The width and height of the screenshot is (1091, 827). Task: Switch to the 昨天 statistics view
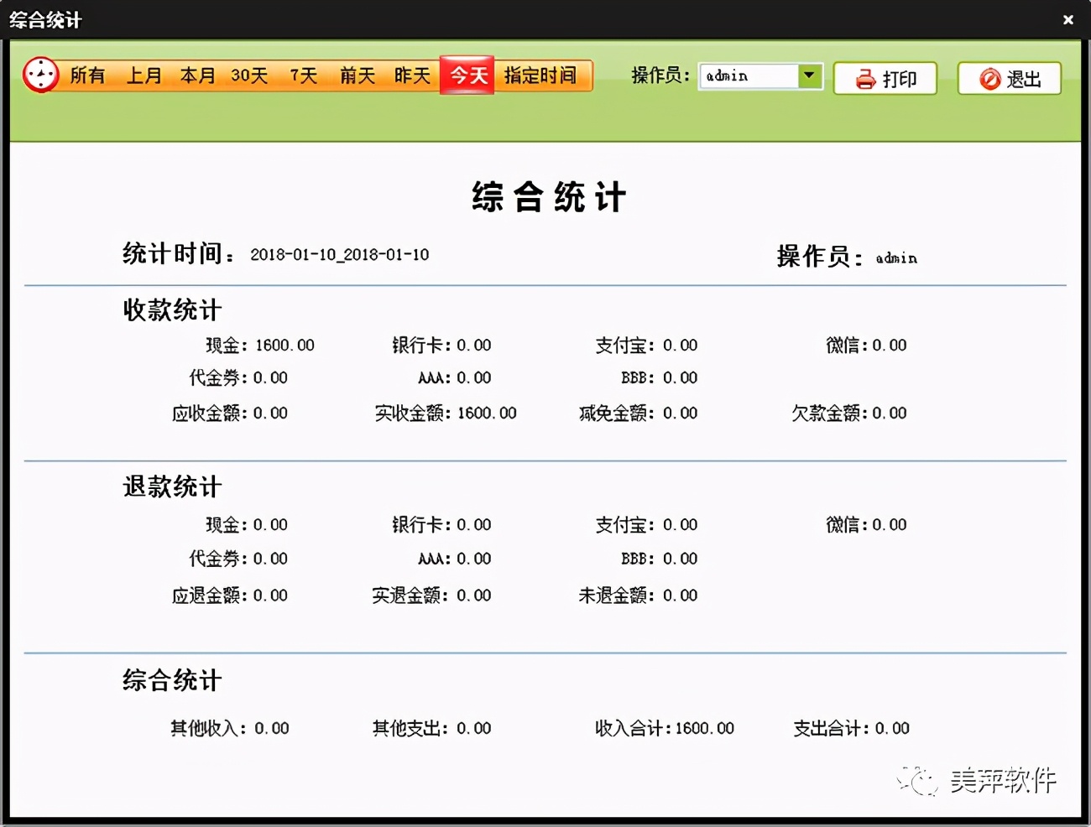410,75
